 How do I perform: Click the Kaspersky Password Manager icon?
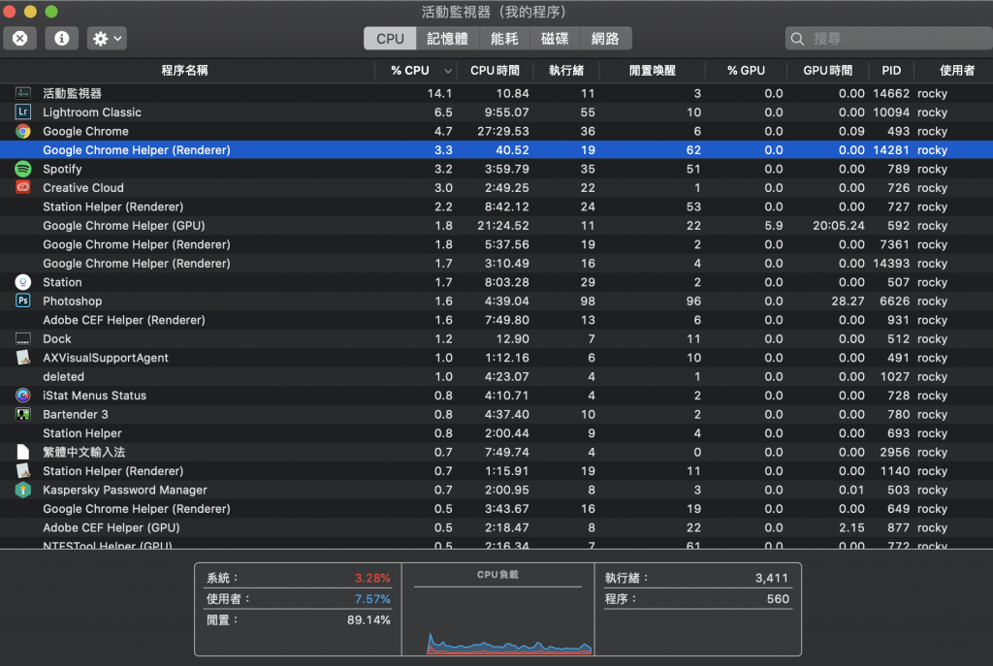pos(23,490)
